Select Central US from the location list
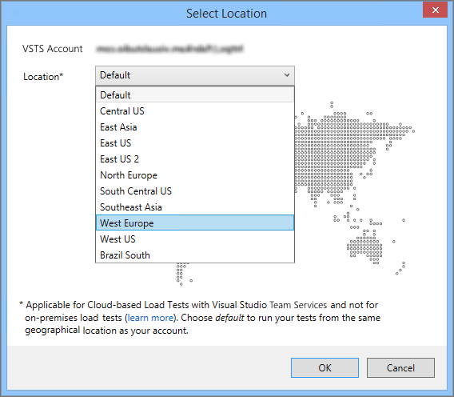This screenshot has height=397, width=454. point(195,111)
